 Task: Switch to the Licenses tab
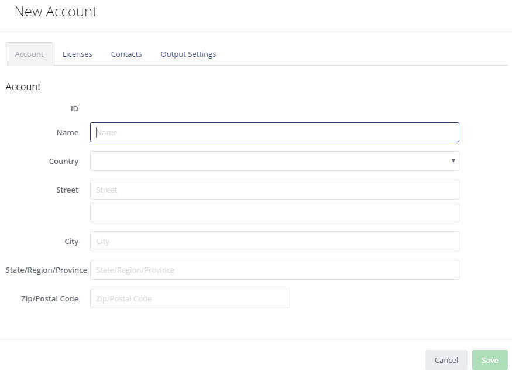77,54
